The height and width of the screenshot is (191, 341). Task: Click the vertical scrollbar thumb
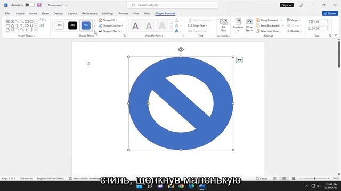coord(339,55)
